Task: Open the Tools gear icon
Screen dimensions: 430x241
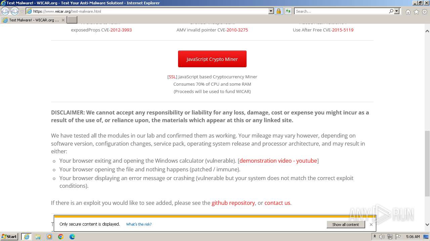Action: pos(425,12)
